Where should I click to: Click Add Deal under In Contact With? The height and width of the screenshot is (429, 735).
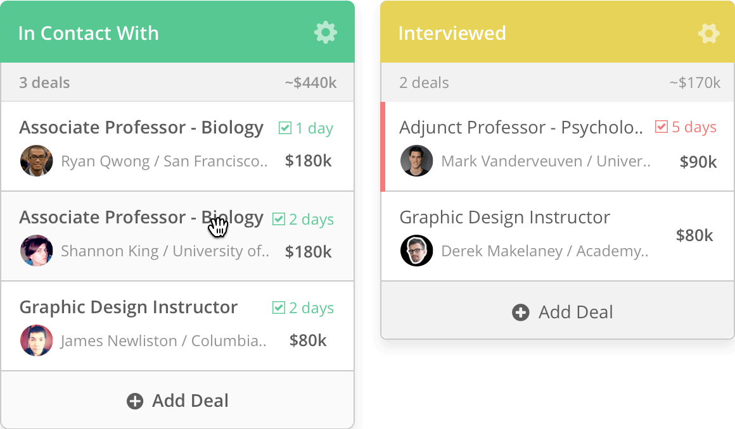point(177,401)
